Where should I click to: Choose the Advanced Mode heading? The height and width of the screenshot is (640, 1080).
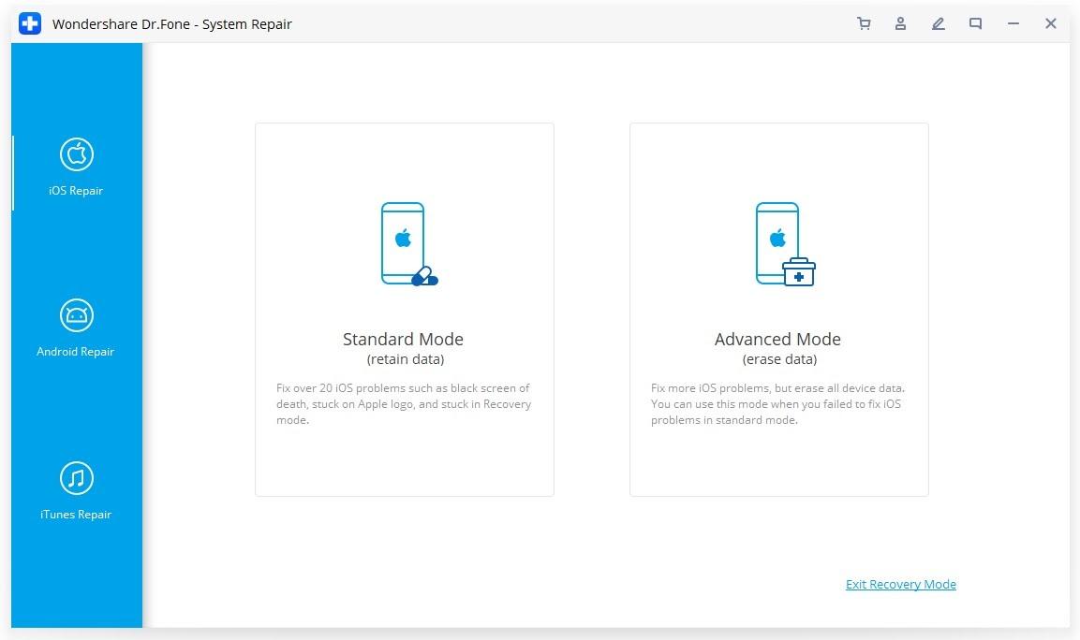(777, 340)
